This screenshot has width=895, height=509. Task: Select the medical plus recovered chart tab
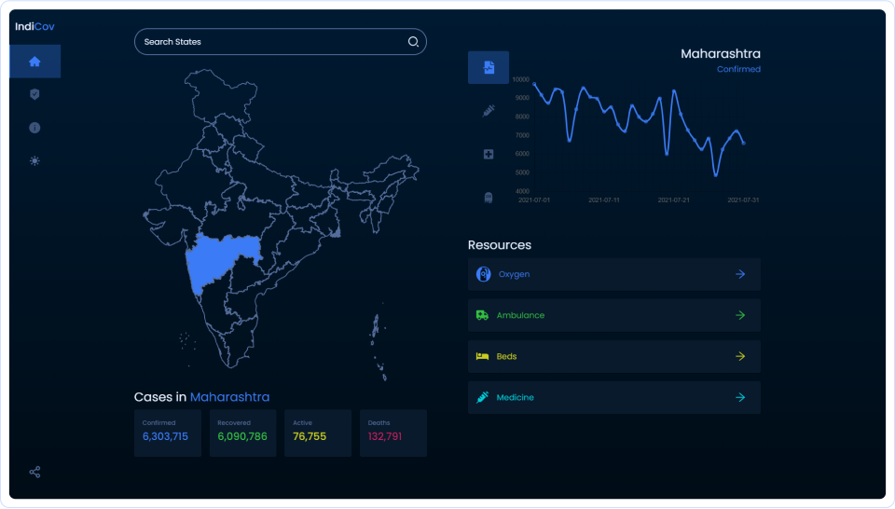click(489, 154)
